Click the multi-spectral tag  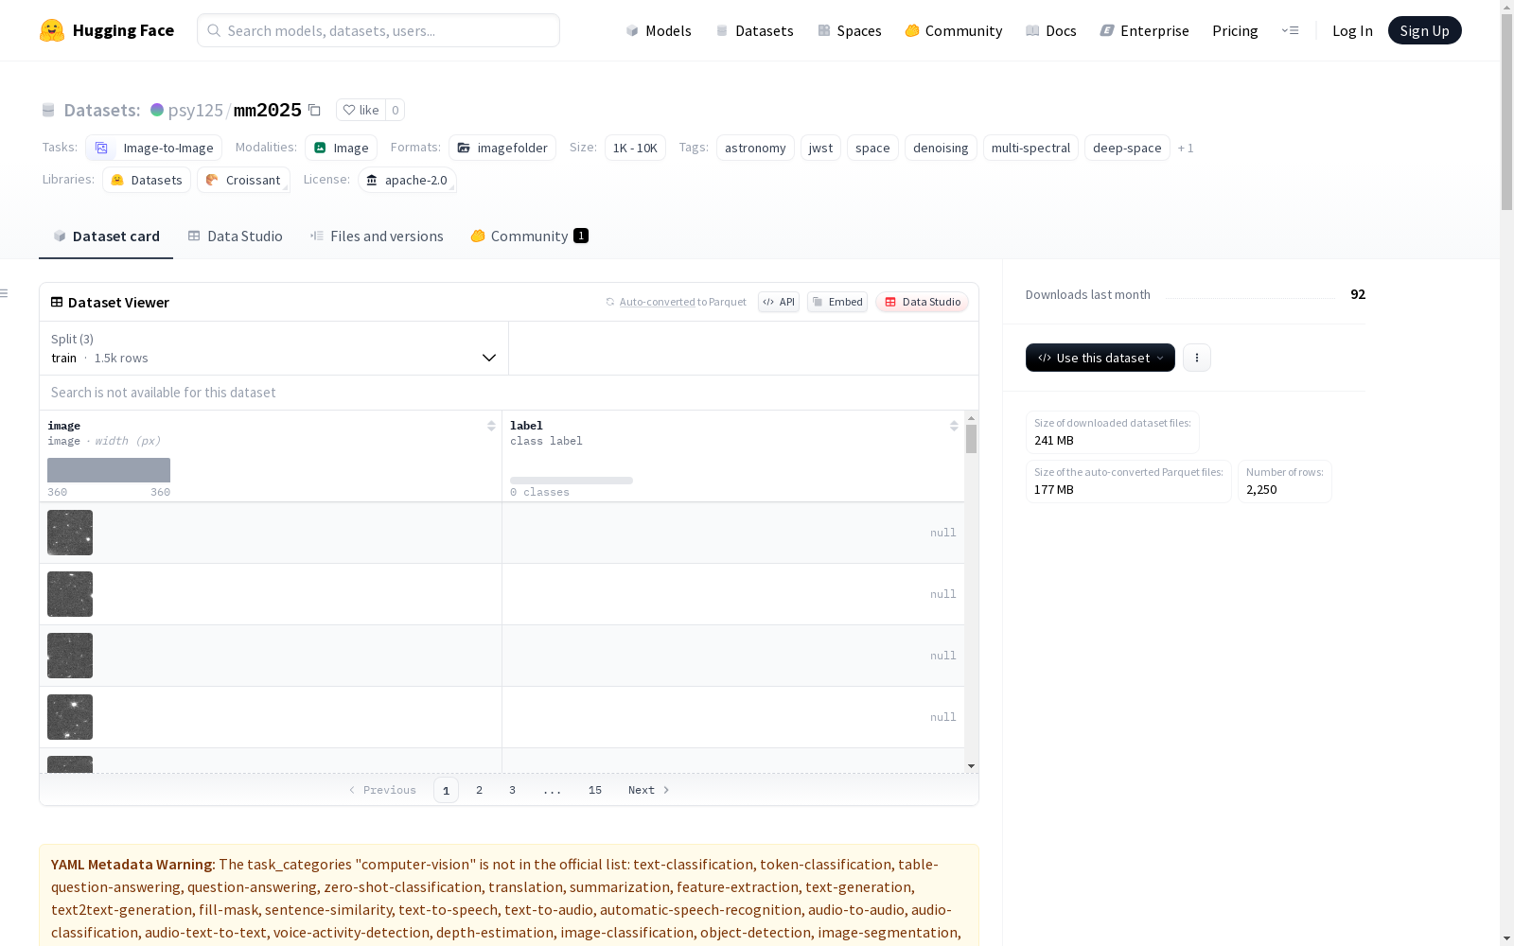pos(1030,148)
